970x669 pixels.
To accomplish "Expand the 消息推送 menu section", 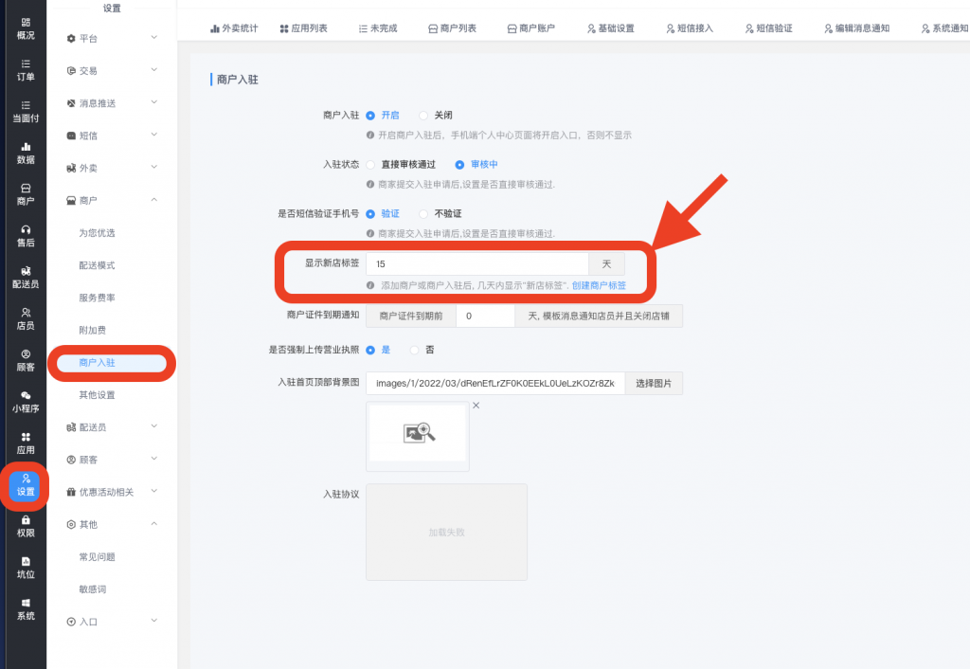I will point(111,103).
